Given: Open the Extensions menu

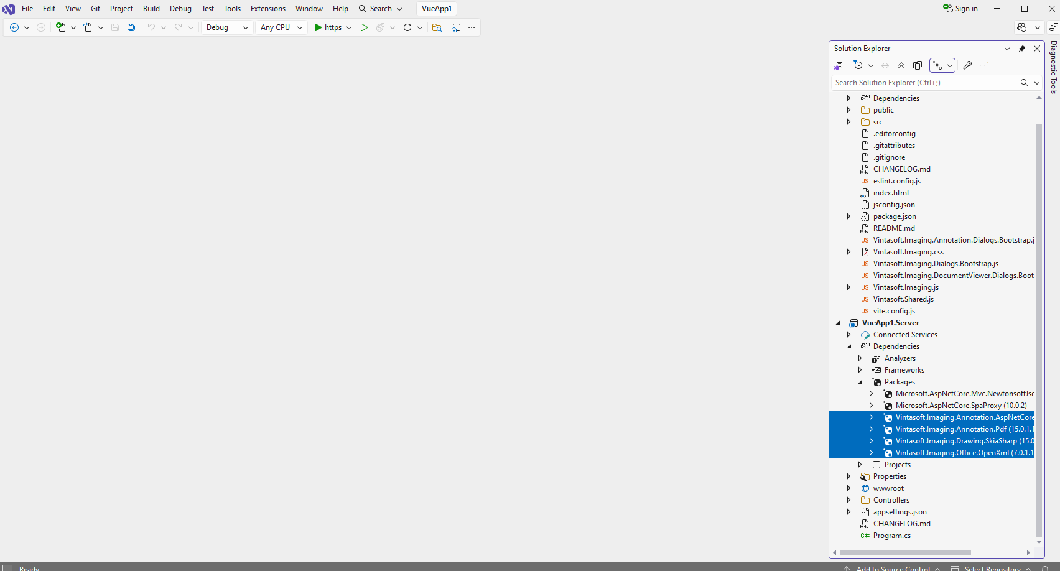Looking at the screenshot, I should (x=268, y=9).
